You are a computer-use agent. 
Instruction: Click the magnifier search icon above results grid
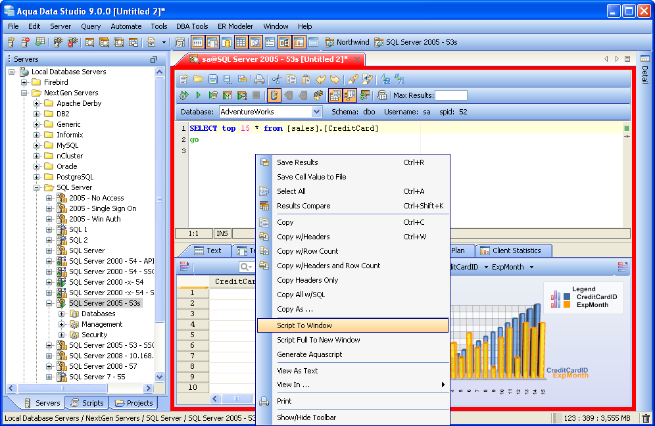(247, 267)
